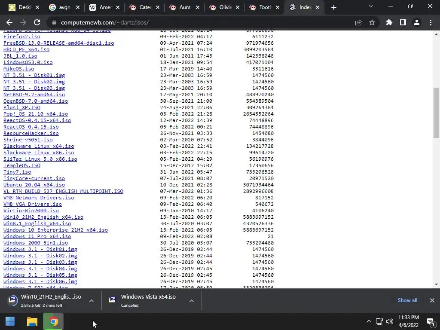The height and width of the screenshot is (330, 440).
Task: Open the MikeOS.iso link
Action: coord(19,69)
